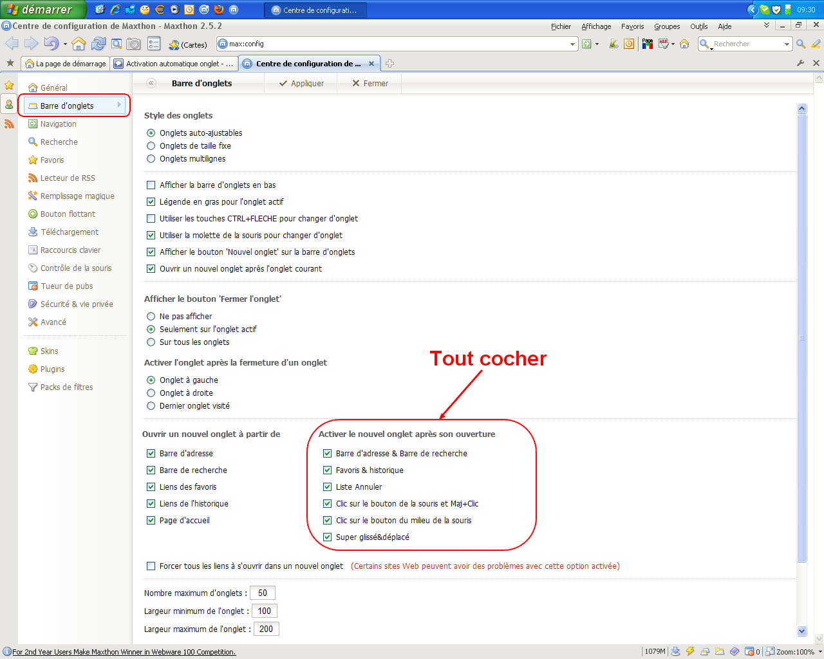Open the Affichage menu
Viewport: 824px width, 659px height.
[x=596, y=26]
